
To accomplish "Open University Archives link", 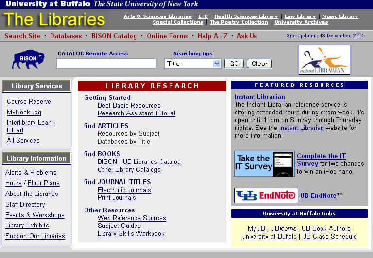I will 301,22.
